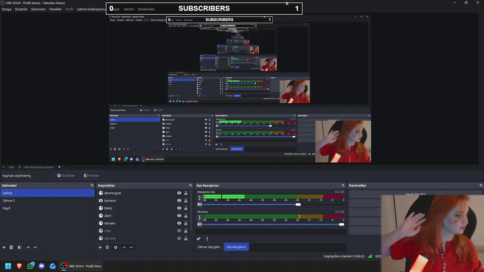Hide the kamera source

point(179,201)
